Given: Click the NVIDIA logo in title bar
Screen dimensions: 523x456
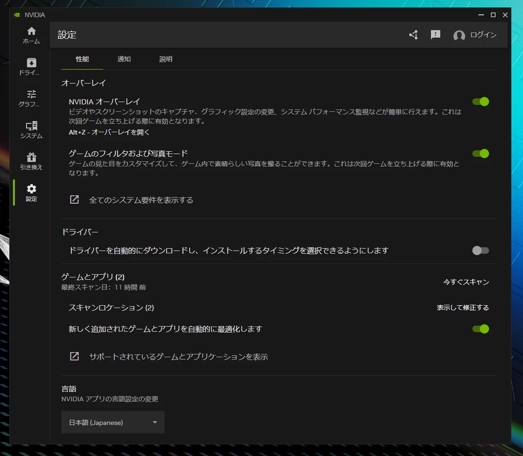Looking at the screenshot, I should 17,15.
